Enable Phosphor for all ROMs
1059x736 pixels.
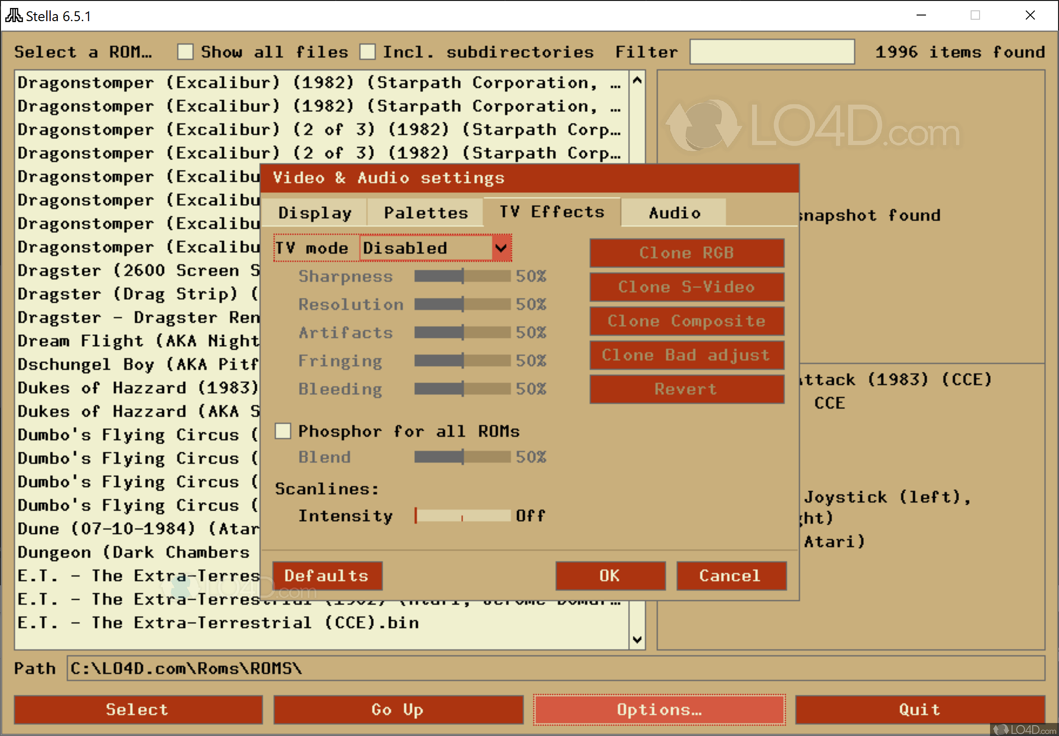point(283,431)
